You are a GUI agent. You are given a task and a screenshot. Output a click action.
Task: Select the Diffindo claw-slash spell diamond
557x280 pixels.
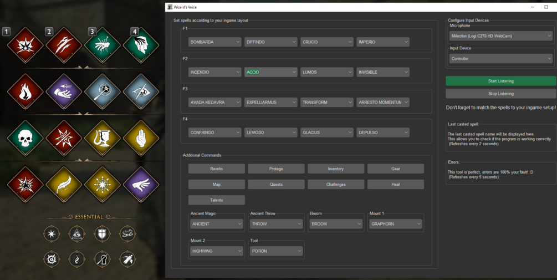click(x=64, y=45)
